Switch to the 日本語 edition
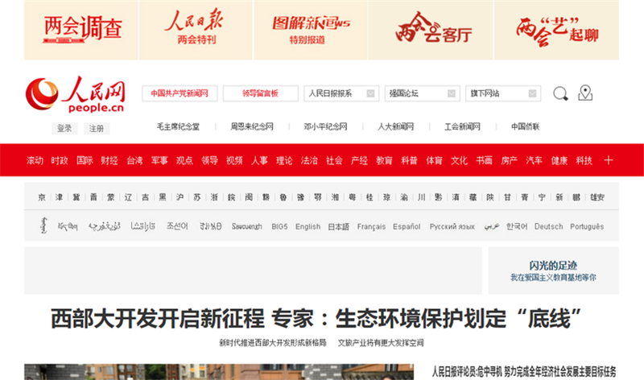The width and height of the screenshot is (644, 380). 338,226
